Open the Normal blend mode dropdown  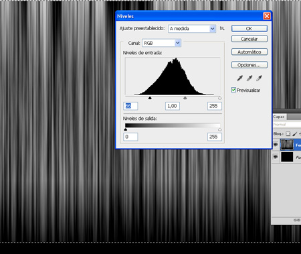[x=287, y=125]
